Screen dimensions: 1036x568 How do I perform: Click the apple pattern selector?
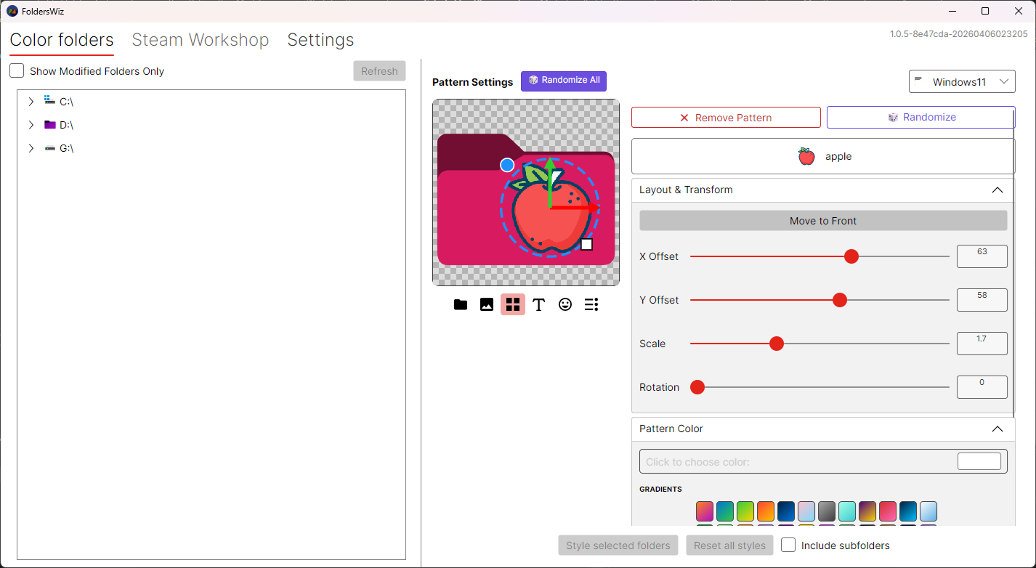822,155
